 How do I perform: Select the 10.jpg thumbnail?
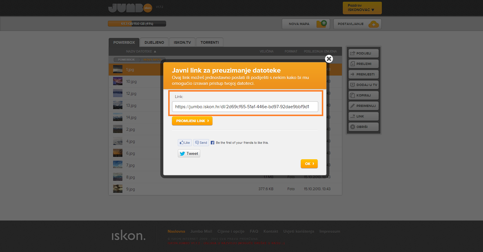[x=118, y=81]
